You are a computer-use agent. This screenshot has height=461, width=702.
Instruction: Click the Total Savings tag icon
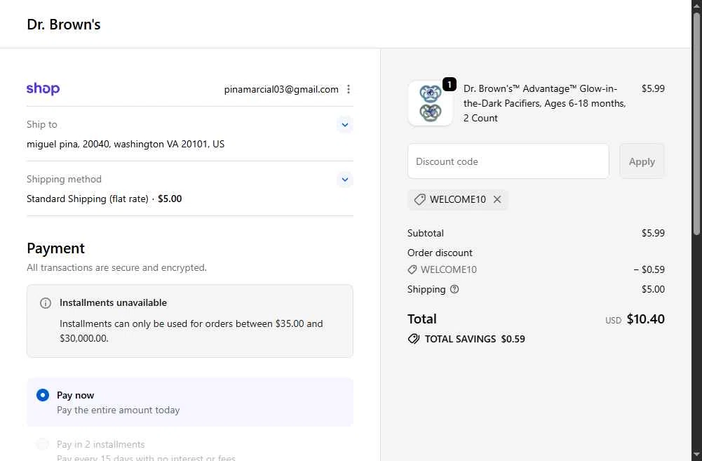click(414, 339)
